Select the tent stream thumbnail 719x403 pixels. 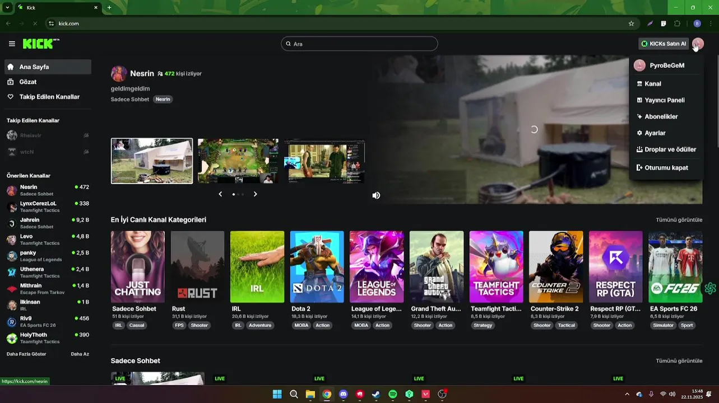[152, 161]
